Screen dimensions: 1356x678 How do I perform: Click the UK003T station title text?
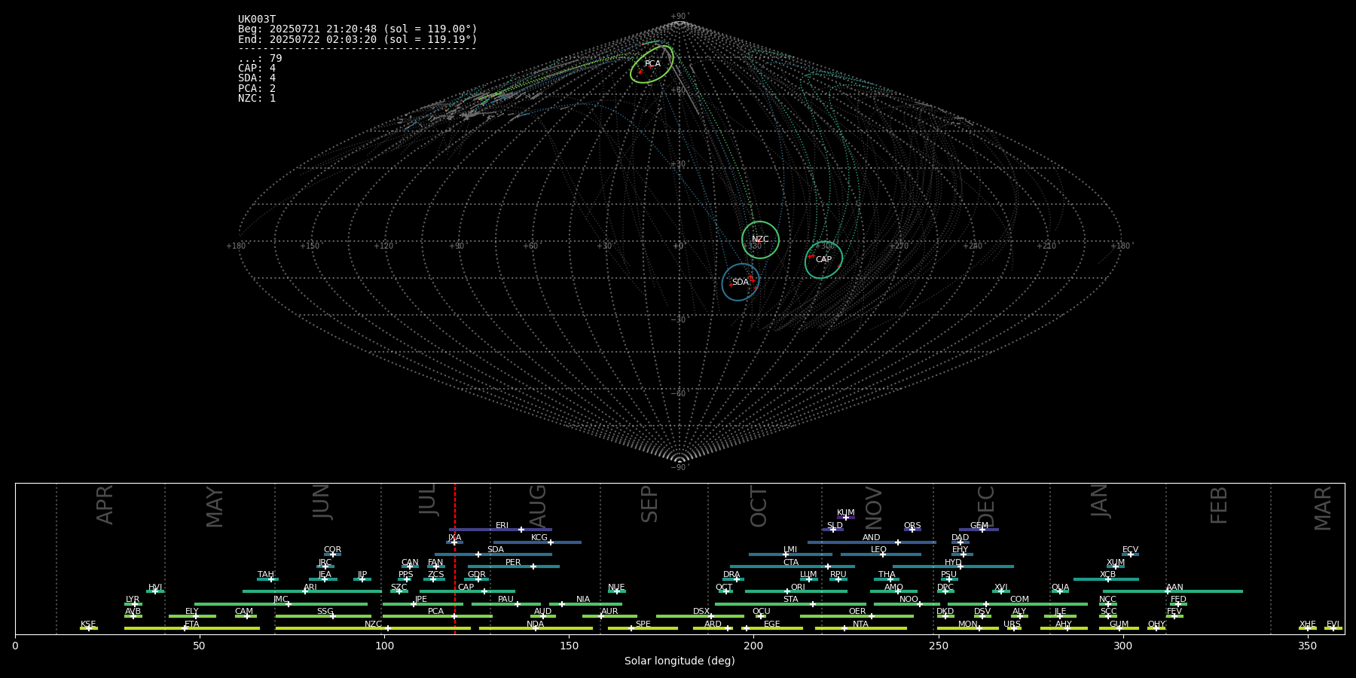257,20
